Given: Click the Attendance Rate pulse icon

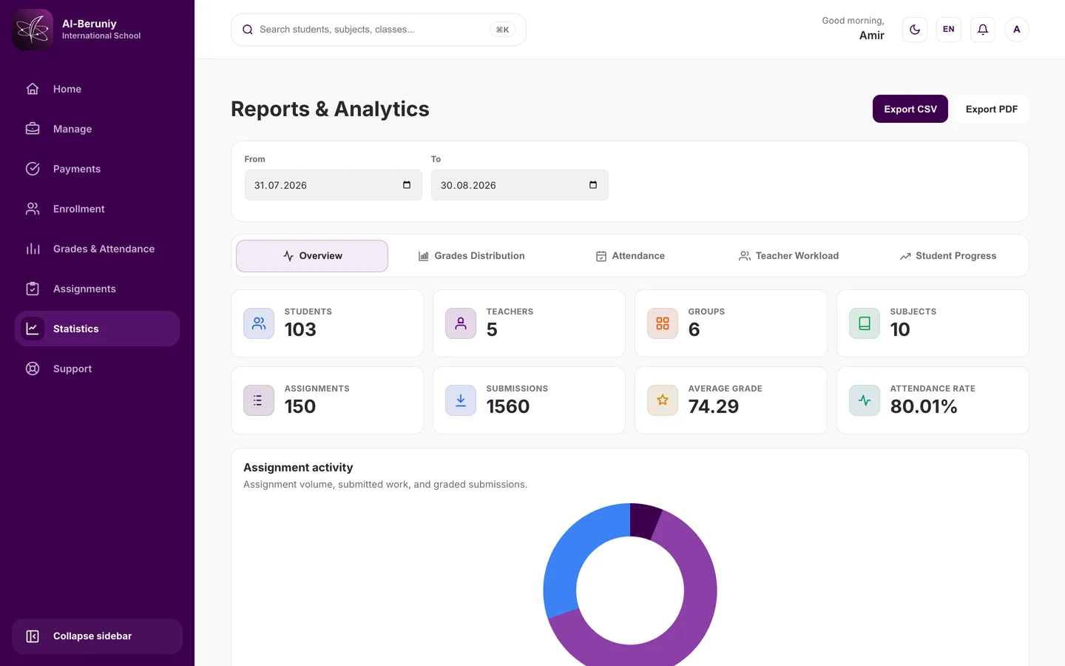Looking at the screenshot, I should (x=865, y=400).
